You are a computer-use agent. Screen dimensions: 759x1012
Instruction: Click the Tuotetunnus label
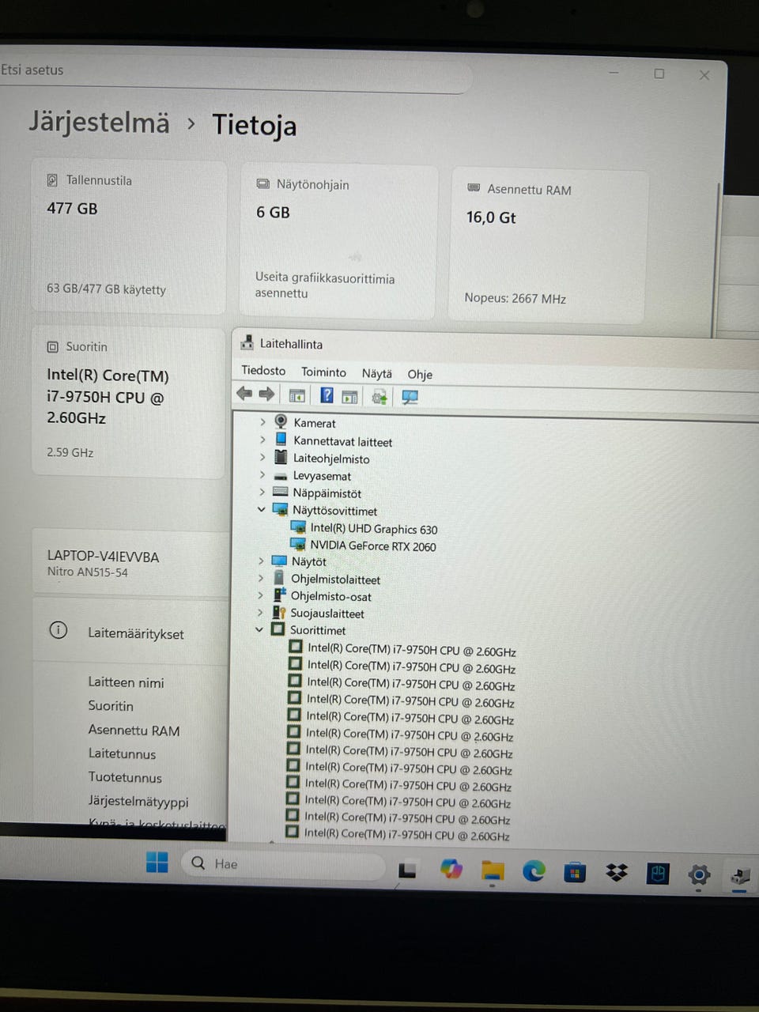click(125, 778)
